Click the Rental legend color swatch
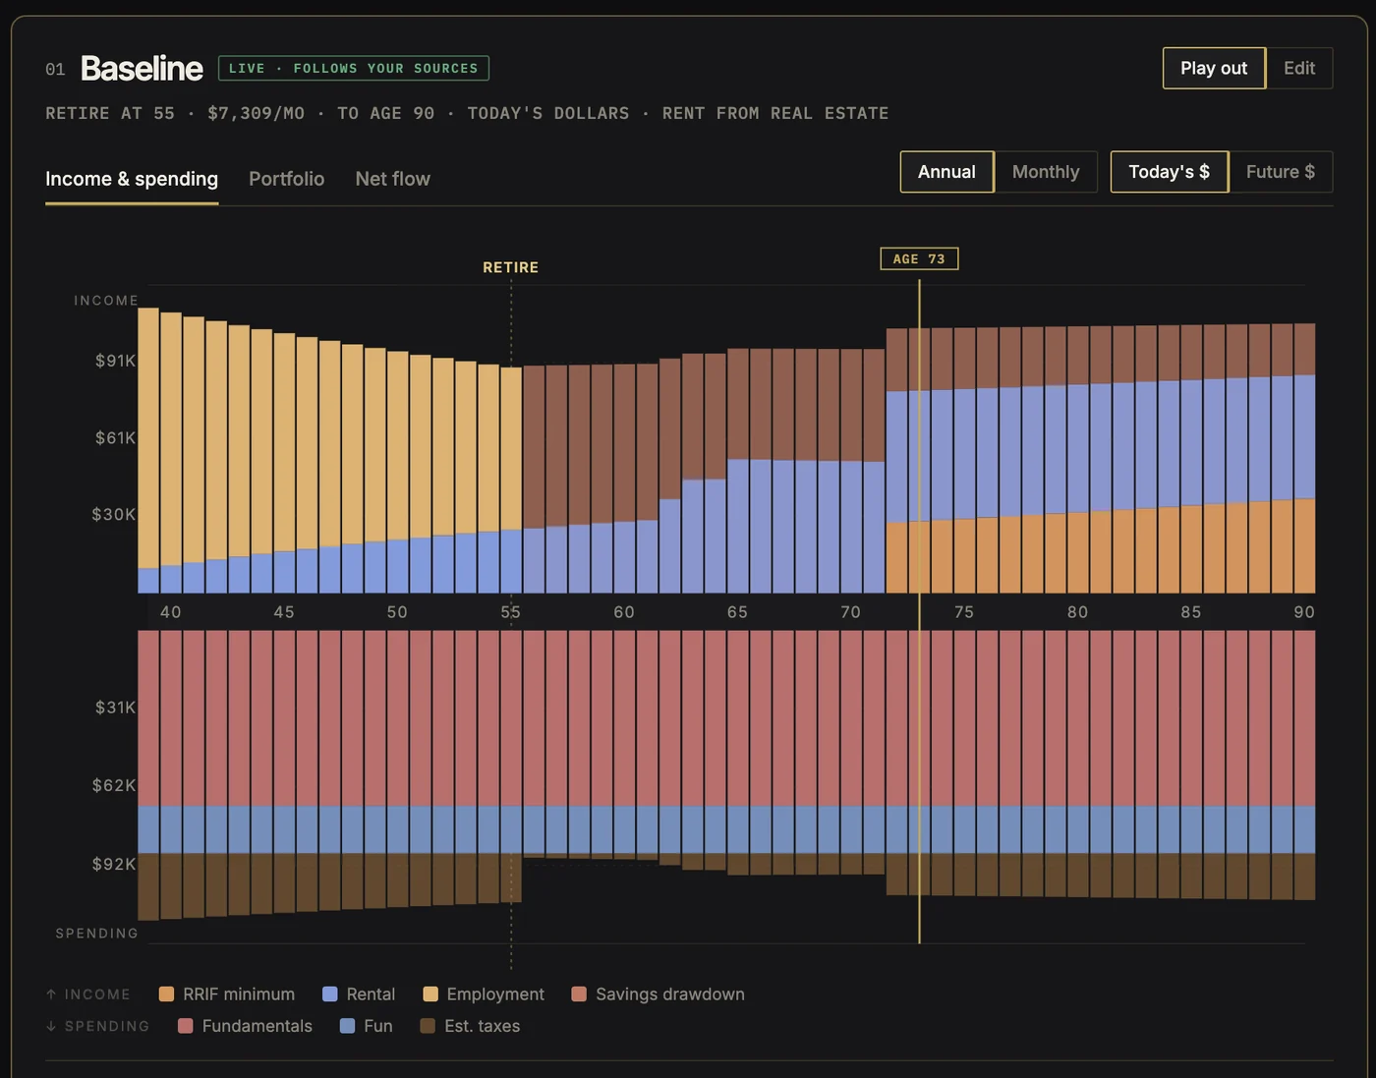 pyautogui.click(x=330, y=994)
